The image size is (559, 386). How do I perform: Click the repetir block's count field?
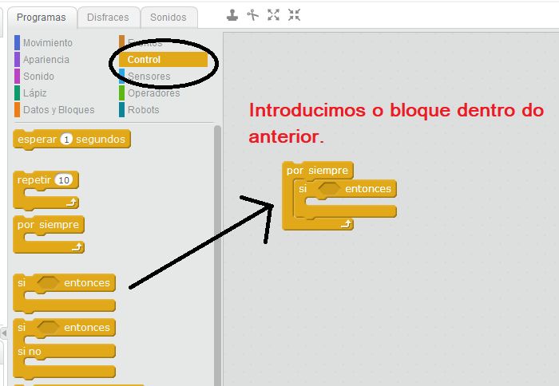point(64,180)
